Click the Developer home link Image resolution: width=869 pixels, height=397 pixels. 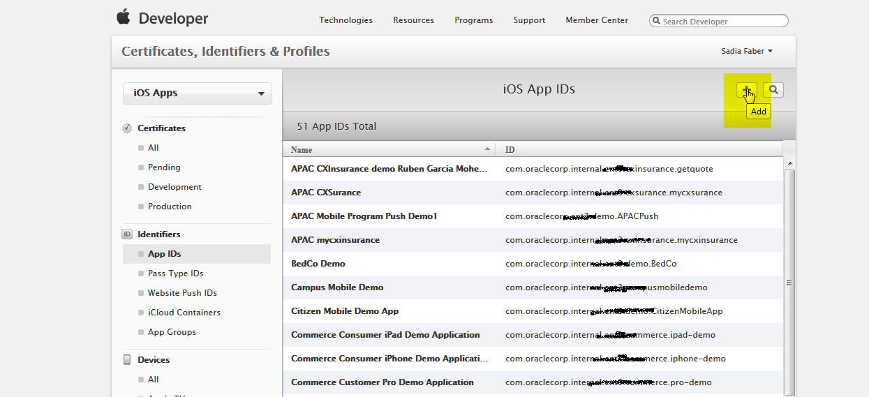click(x=173, y=19)
